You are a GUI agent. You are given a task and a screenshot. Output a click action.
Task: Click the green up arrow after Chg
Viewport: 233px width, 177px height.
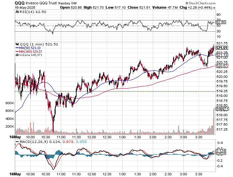(214, 8)
